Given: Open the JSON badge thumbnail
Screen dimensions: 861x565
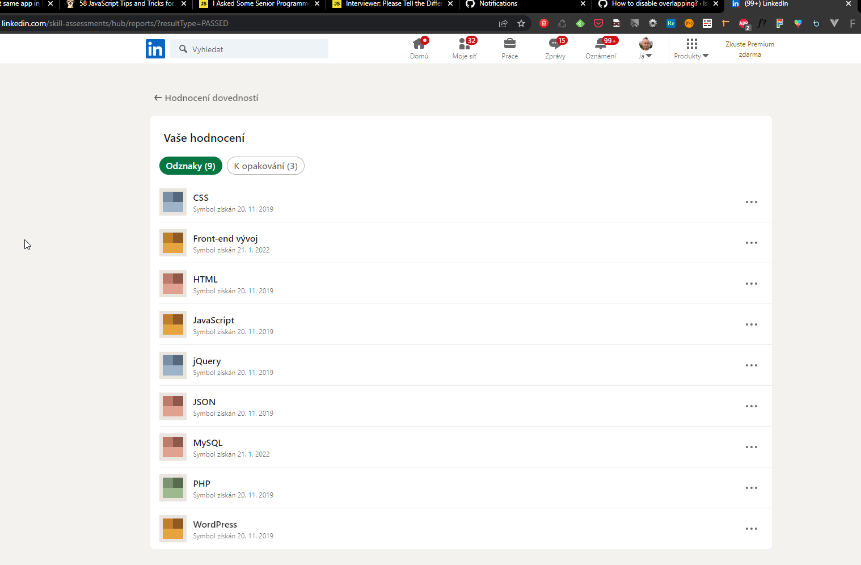Looking at the screenshot, I should tap(173, 406).
